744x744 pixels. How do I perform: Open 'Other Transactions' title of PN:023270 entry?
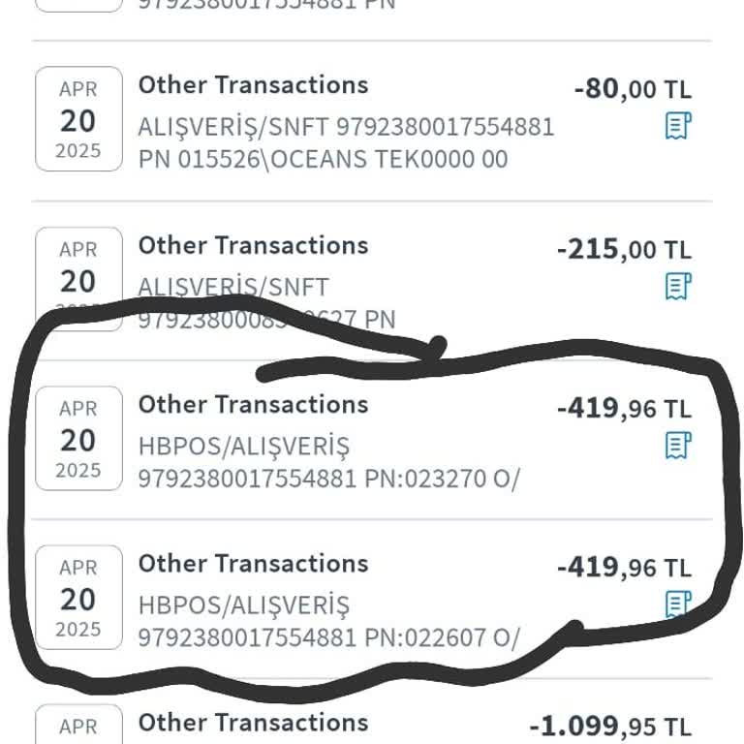coord(253,405)
